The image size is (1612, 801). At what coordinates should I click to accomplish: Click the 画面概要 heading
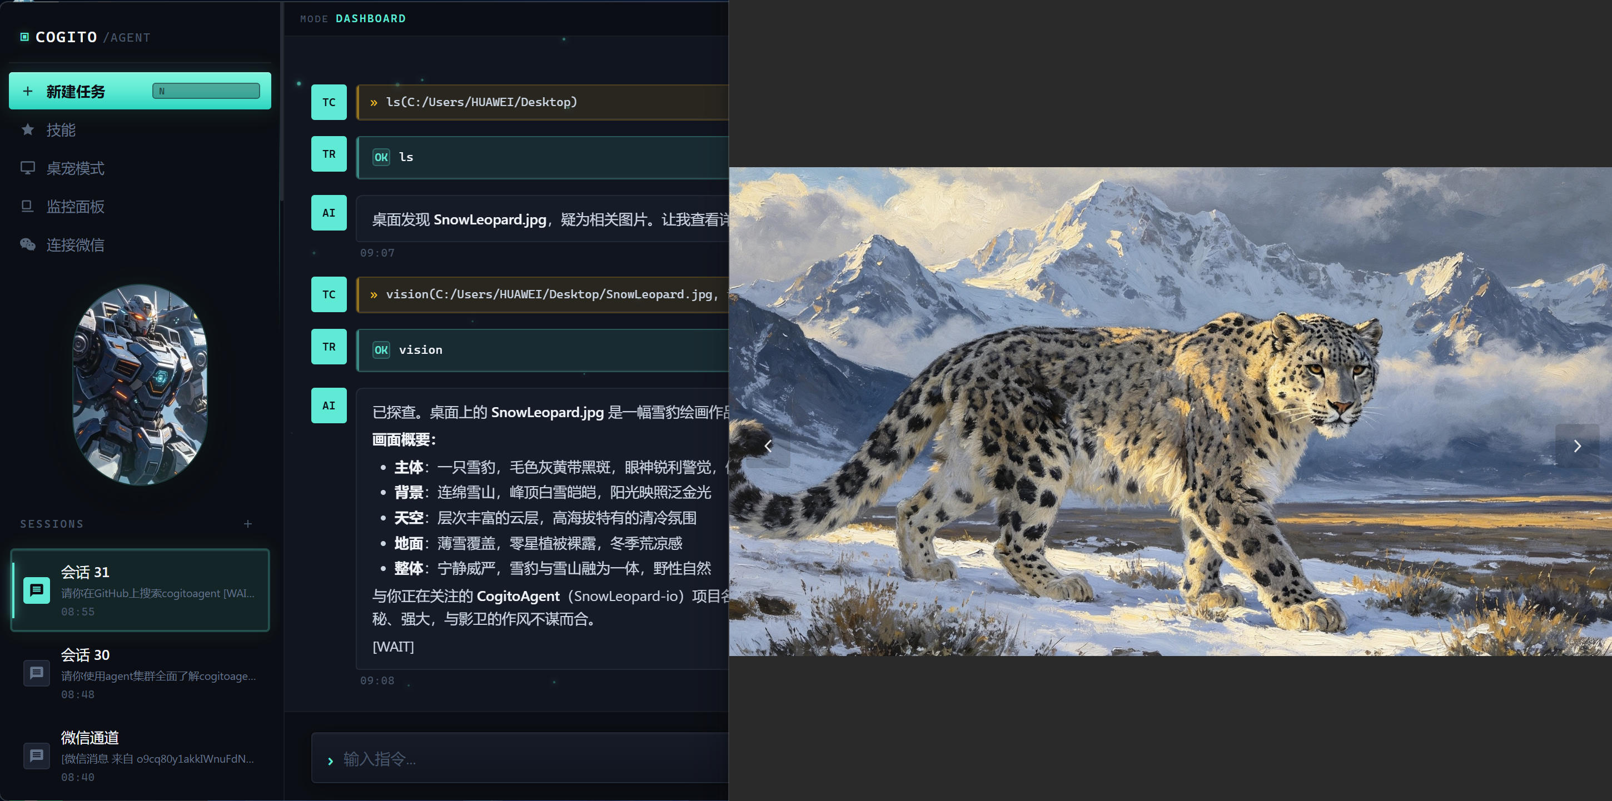tap(404, 439)
